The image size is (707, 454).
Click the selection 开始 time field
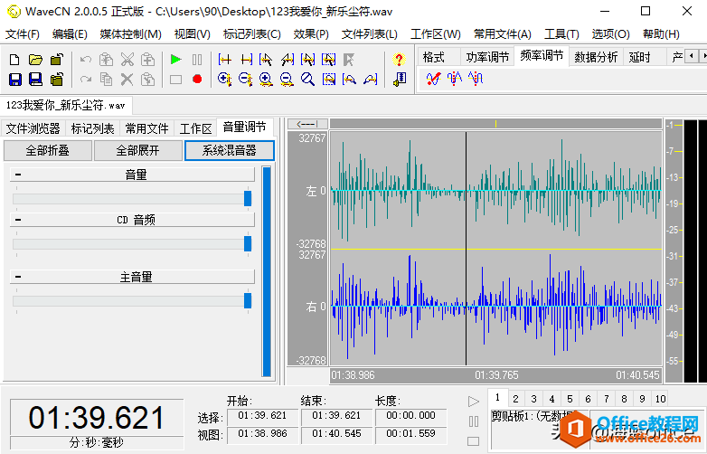tap(262, 416)
